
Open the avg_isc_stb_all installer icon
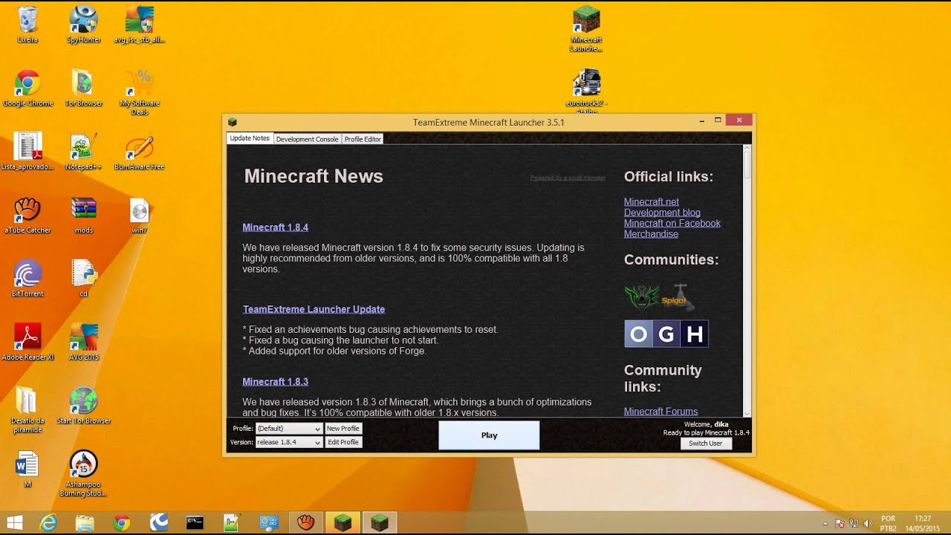[140, 25]
